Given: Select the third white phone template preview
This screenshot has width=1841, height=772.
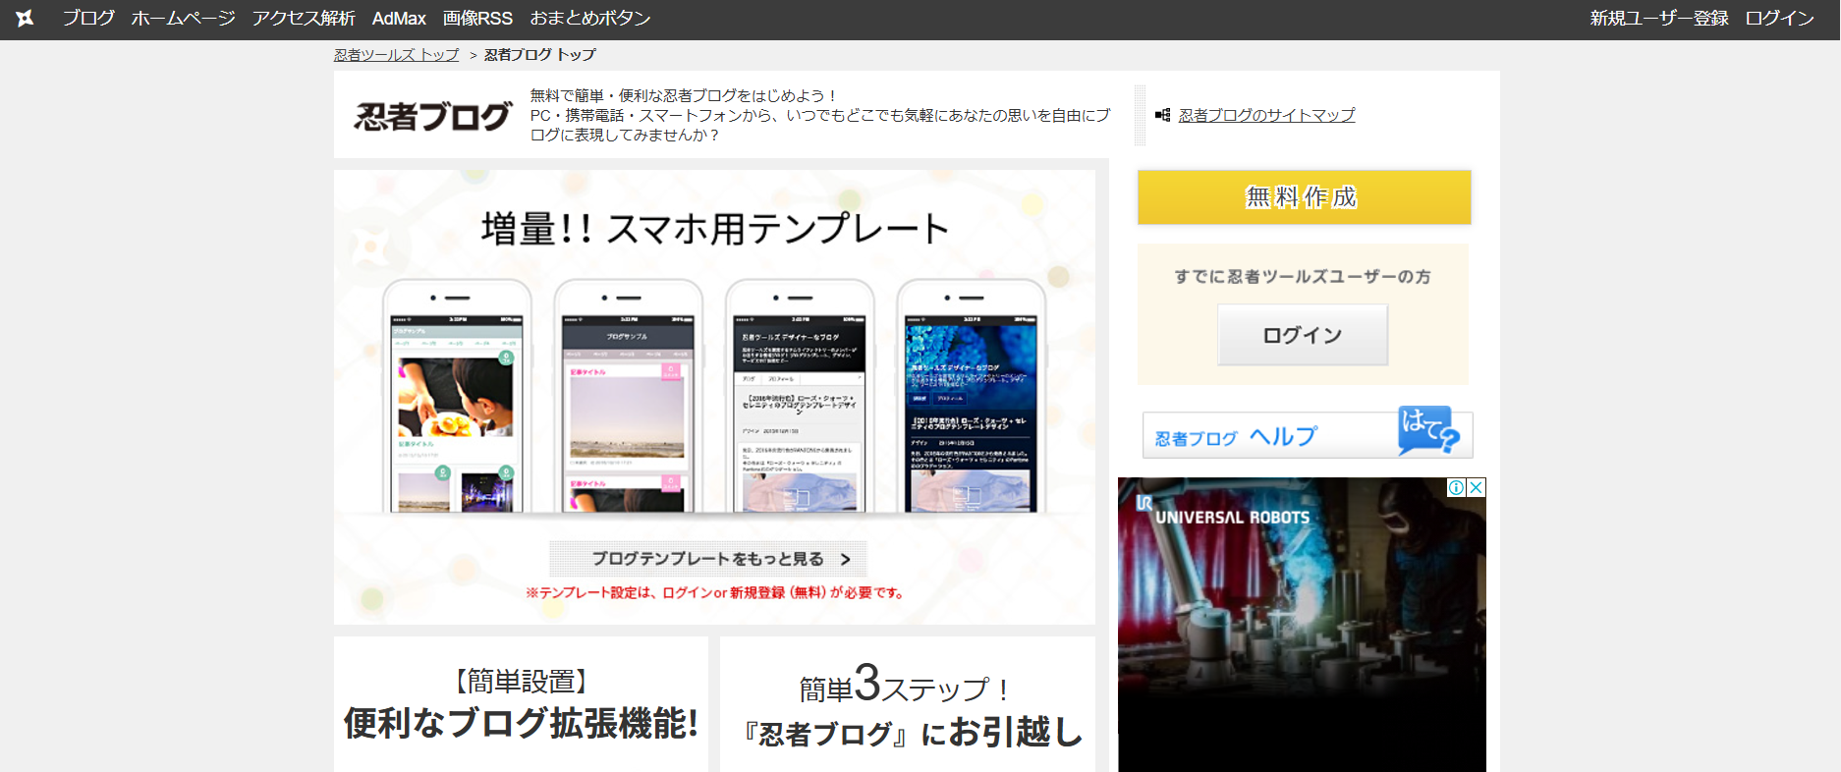Looking at the screenshot, I should [x=800, y=397].
